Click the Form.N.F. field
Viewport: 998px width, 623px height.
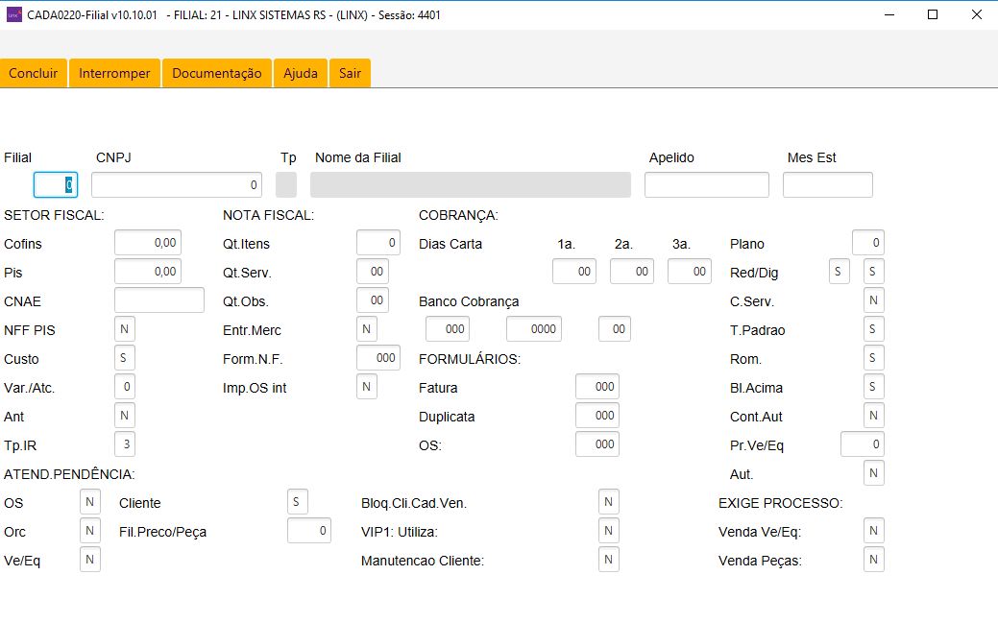(378, 358)
